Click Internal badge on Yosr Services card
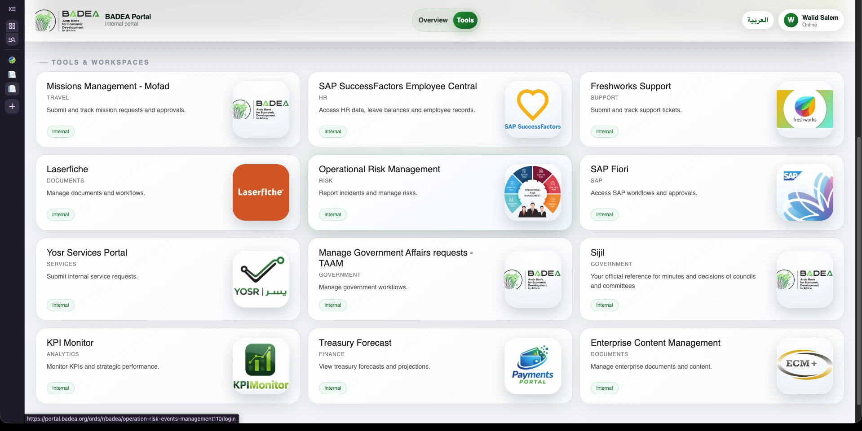 pos(61,305)
